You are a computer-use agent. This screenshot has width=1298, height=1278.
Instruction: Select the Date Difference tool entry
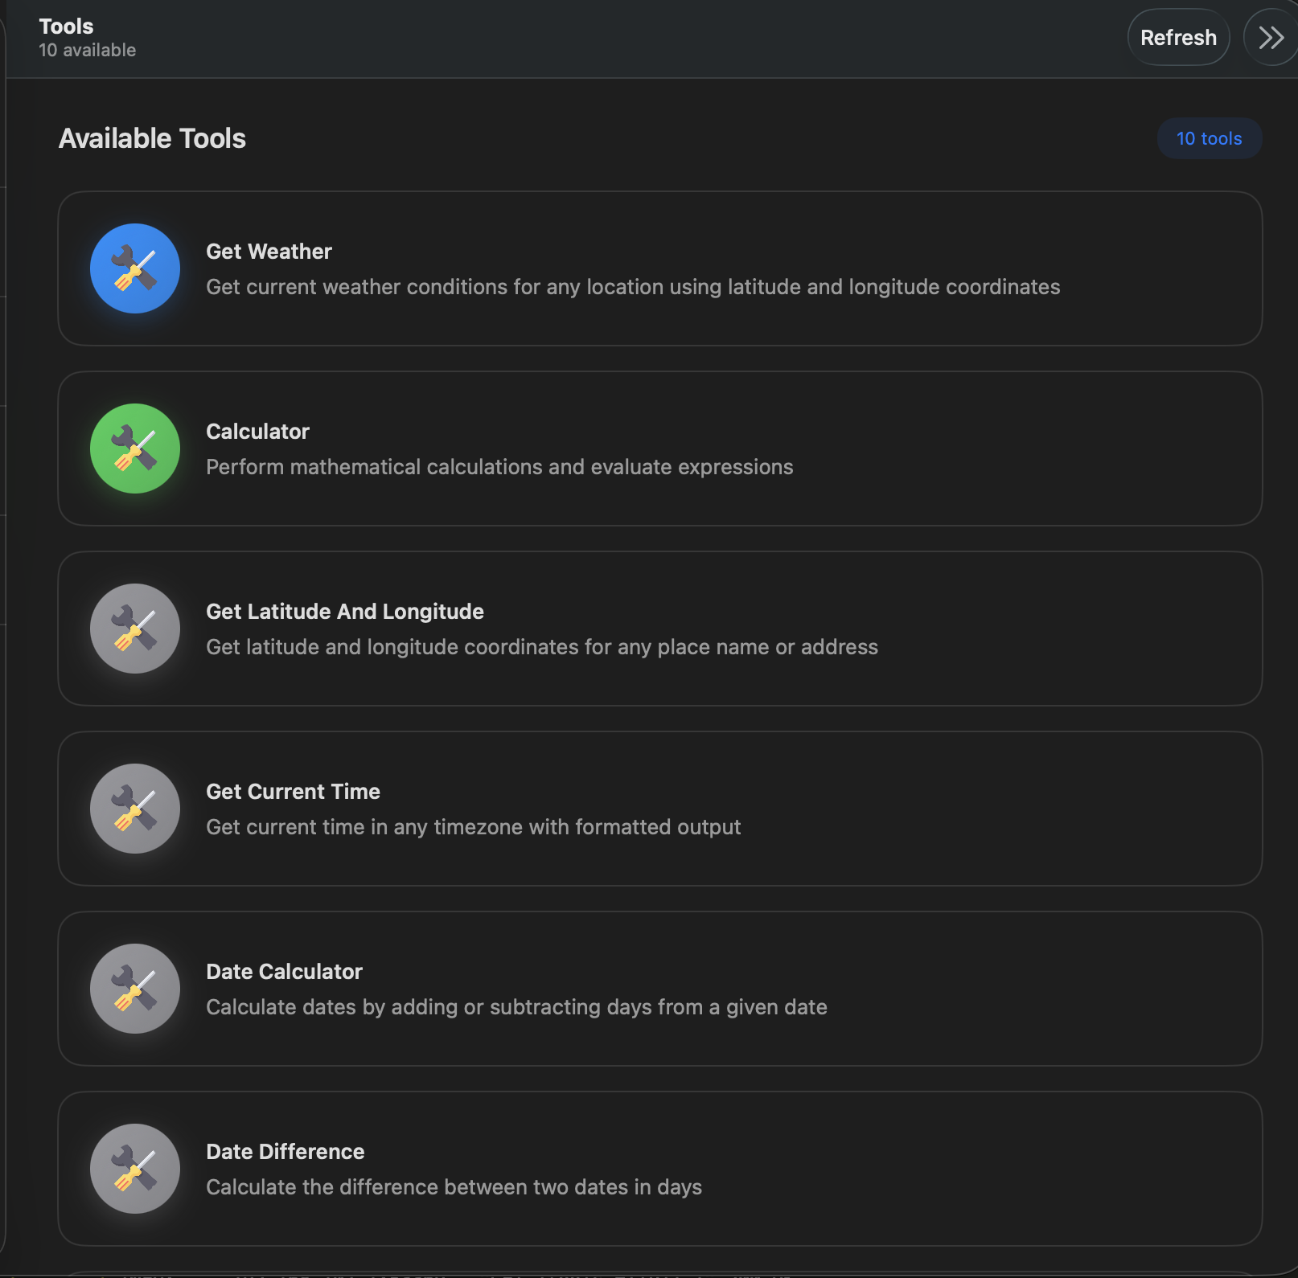[x=659, y=1169]
